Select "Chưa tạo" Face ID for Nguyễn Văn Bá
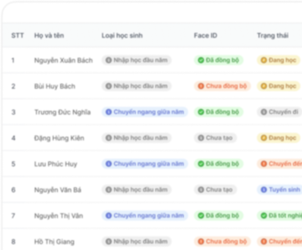 tap(215, 189)
